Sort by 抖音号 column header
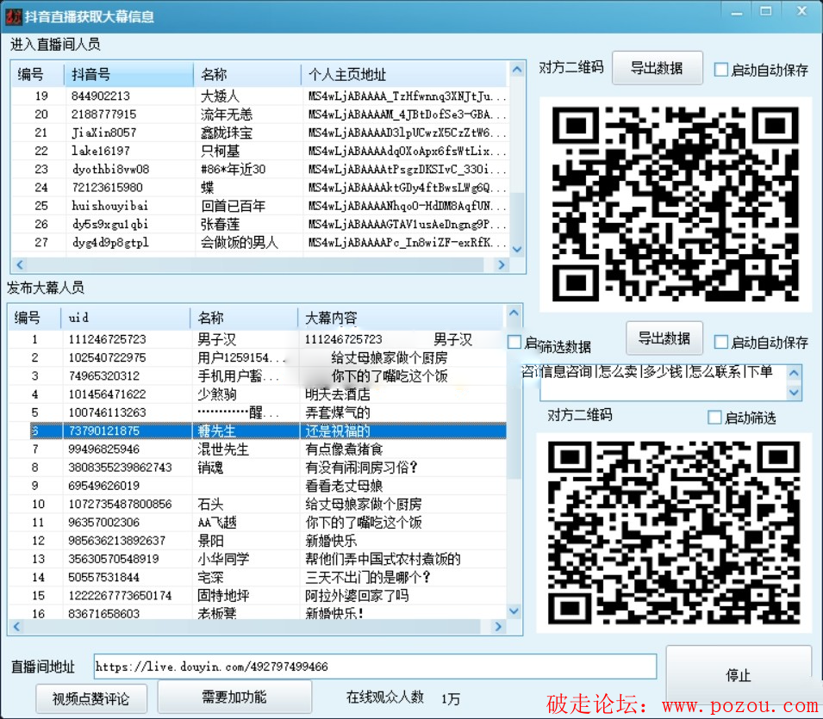The image size is (823, 719). pyautogui.click(x=128, y=74)
